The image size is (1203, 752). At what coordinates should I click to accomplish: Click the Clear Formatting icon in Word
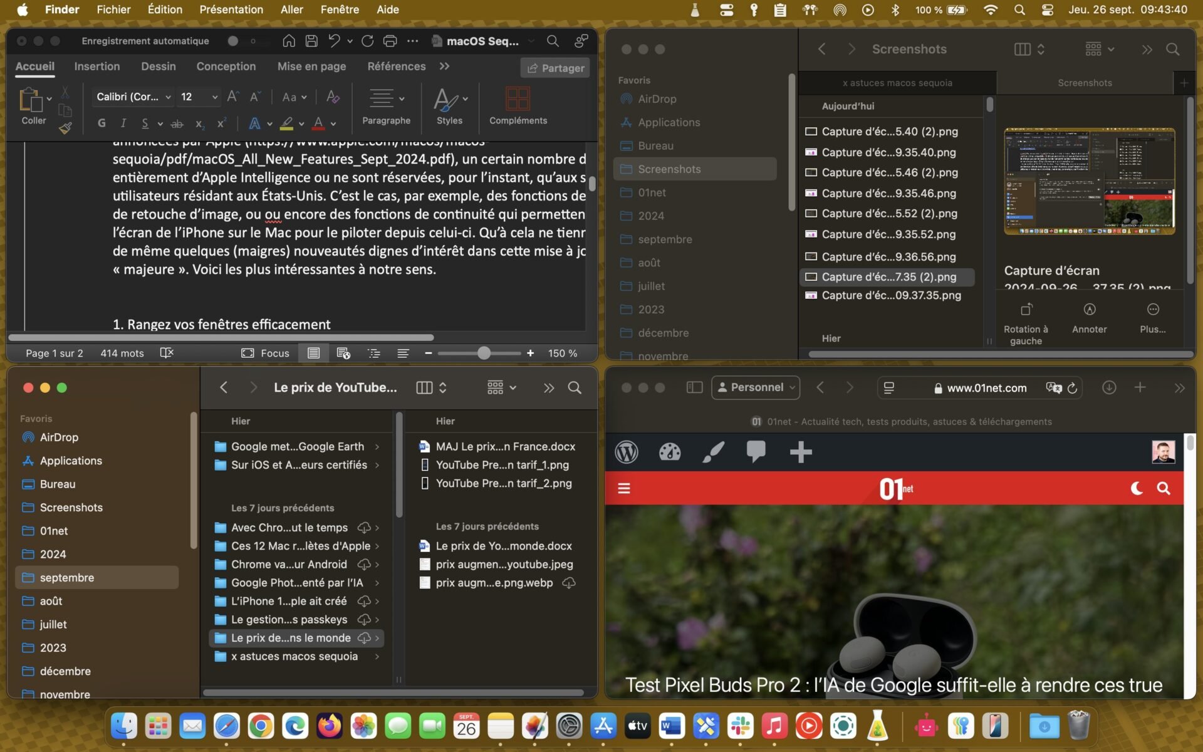pyautogui.click(x=333, y=97)
